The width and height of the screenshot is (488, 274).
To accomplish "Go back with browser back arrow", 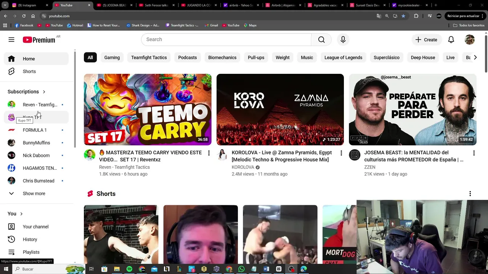I will pos(5,16).
